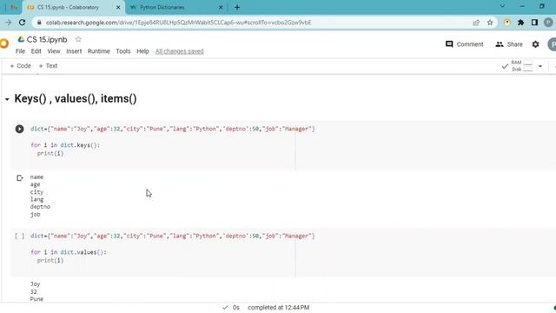The image size is (556, 313).
Task: Open the Runtime menu
Action: pyautogui.click(x=98, y=51)
